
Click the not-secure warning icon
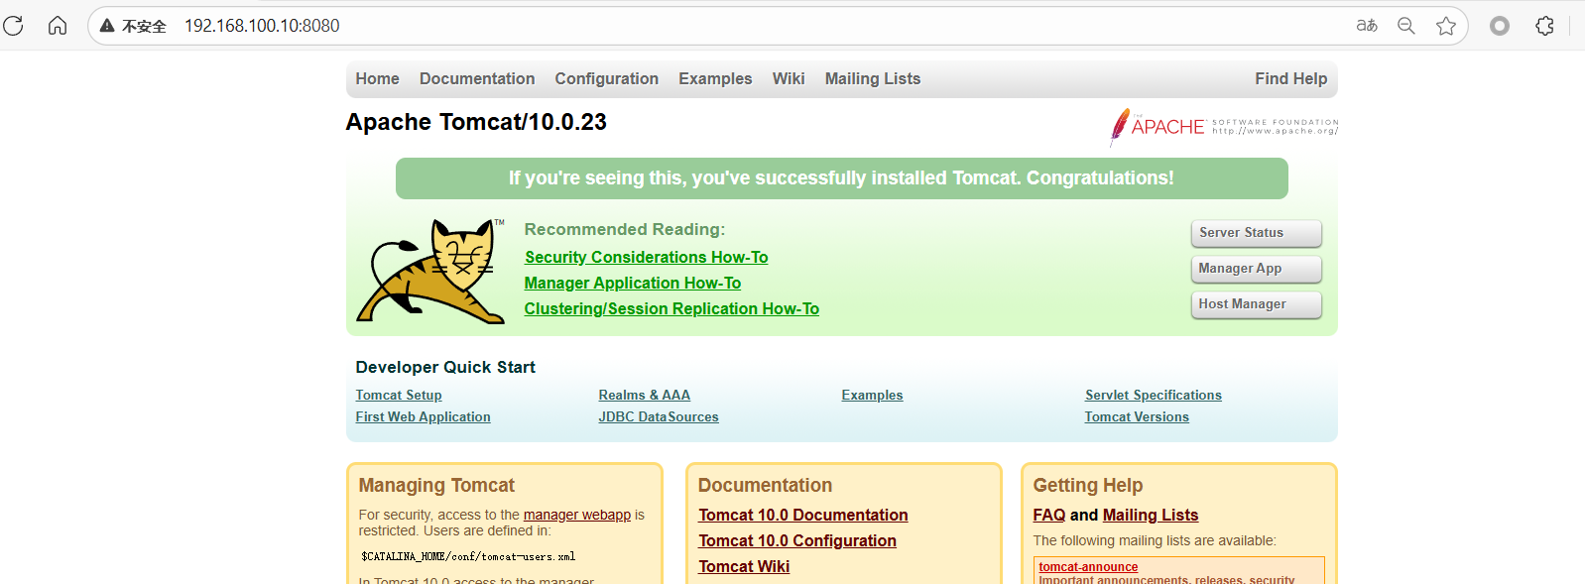pyautogui.click(x=107, y=26)
